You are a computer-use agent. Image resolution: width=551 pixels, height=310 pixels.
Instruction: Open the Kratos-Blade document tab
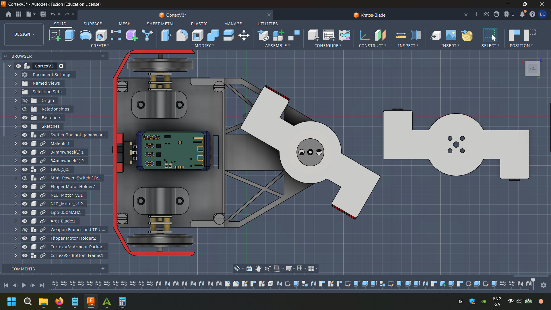(372, 15)
